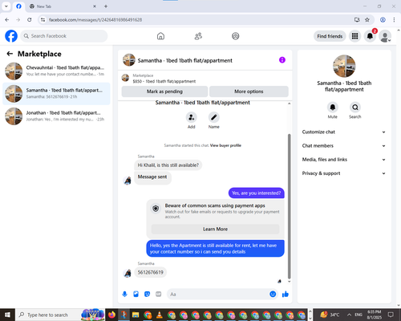Open a new browser tab
401x321 pixels.
click(x=106, y=6)
